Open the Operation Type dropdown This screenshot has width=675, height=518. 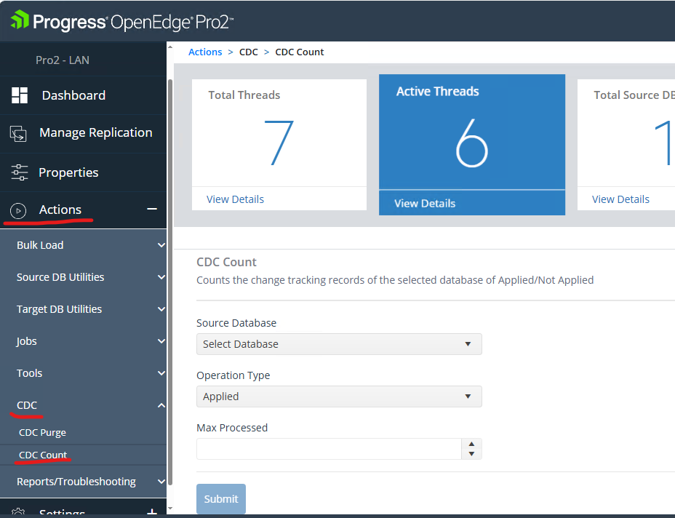coord(339,397)
